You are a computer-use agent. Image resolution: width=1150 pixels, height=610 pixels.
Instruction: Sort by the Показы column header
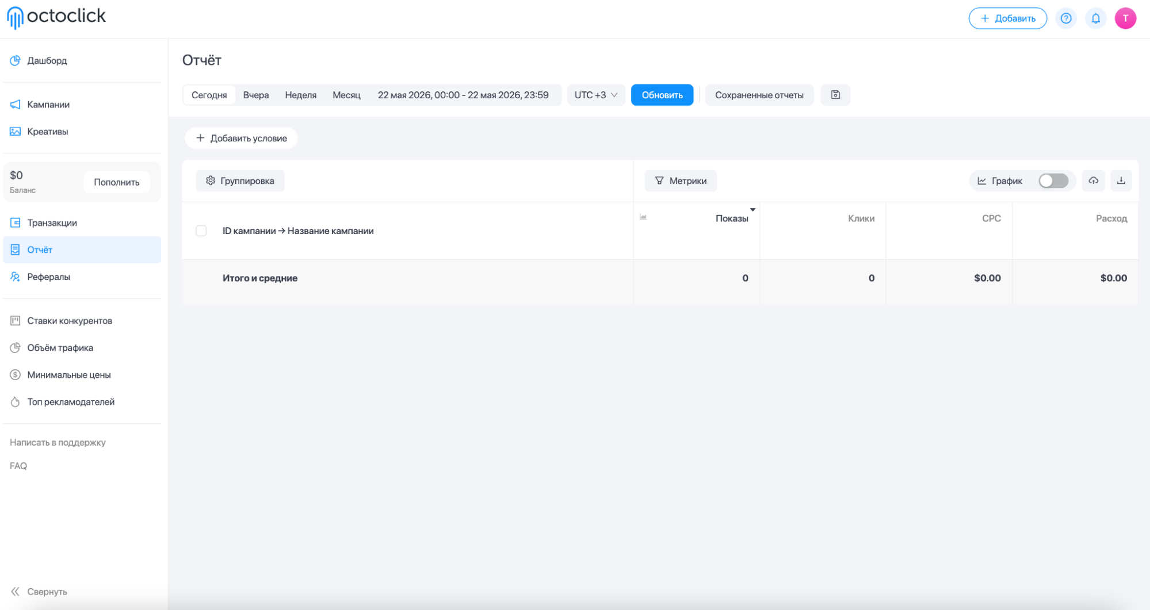coord(732,218)
